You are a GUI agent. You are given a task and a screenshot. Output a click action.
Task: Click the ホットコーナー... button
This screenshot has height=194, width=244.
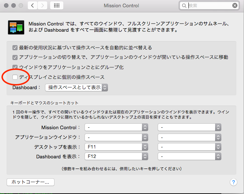pos(30,182)
